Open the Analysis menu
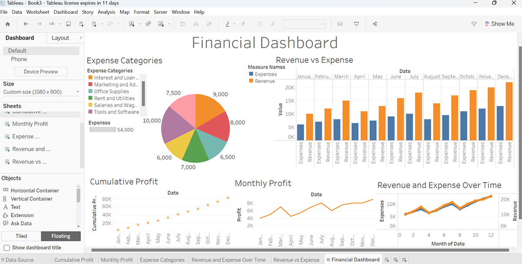 pyautogui.click(x=107, y=12)
